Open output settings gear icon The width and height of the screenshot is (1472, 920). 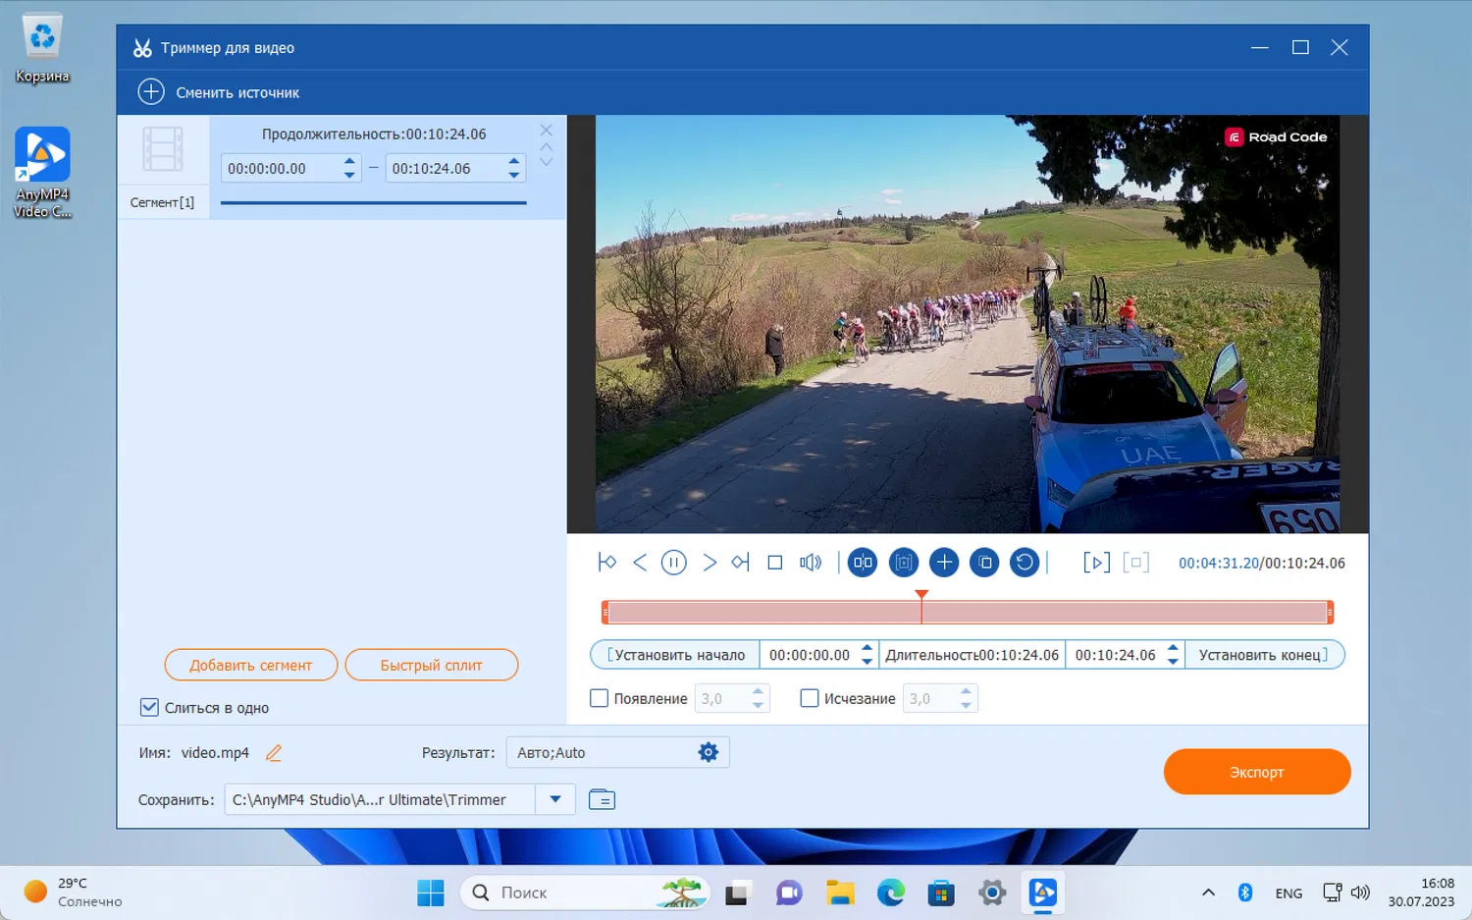tap(709, 752)
